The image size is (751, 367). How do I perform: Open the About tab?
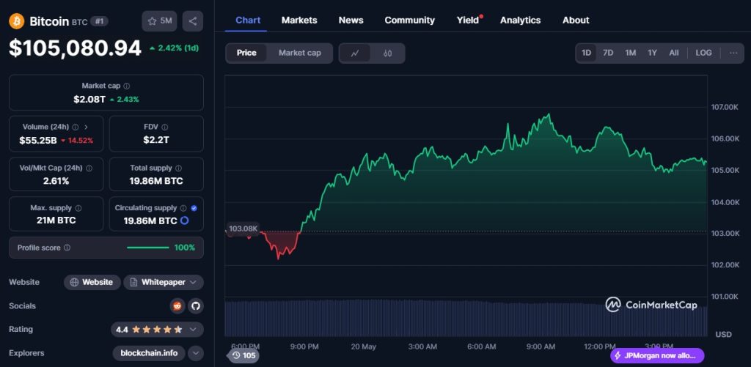tap(576, 20)
